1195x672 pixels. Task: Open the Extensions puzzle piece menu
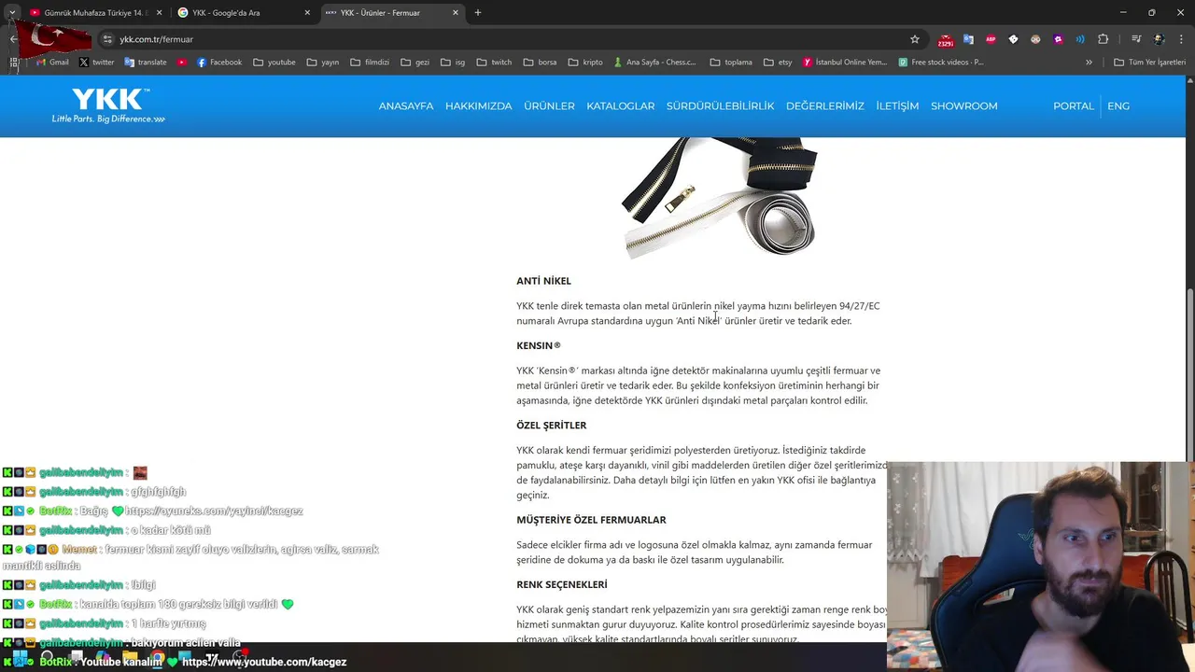tap(1103, 39)
